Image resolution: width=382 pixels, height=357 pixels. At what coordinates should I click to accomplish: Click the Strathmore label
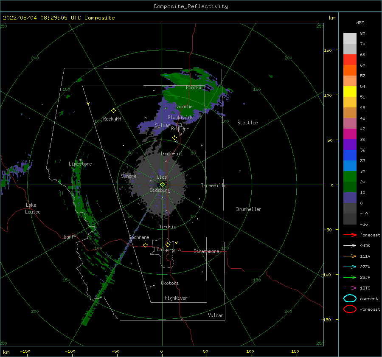coord(206,251)
